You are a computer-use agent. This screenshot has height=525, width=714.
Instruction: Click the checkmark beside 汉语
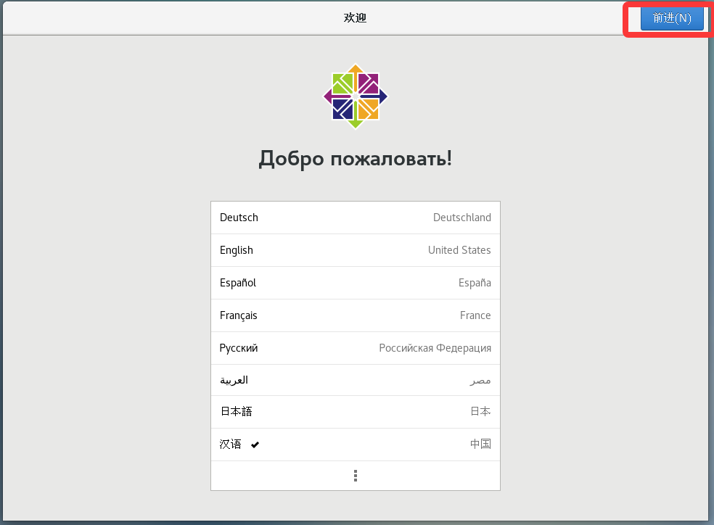point(255,445)
